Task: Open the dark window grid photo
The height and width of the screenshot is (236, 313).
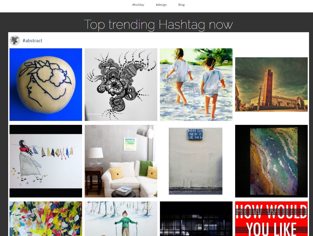Action: click(x=196, y=219)
